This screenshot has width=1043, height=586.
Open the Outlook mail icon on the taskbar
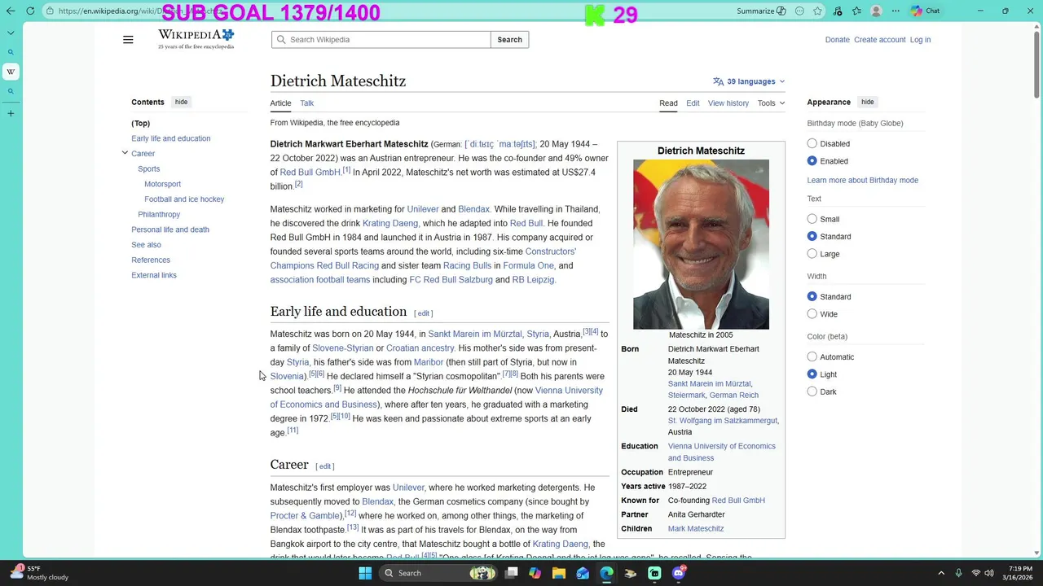coord(583,573)
